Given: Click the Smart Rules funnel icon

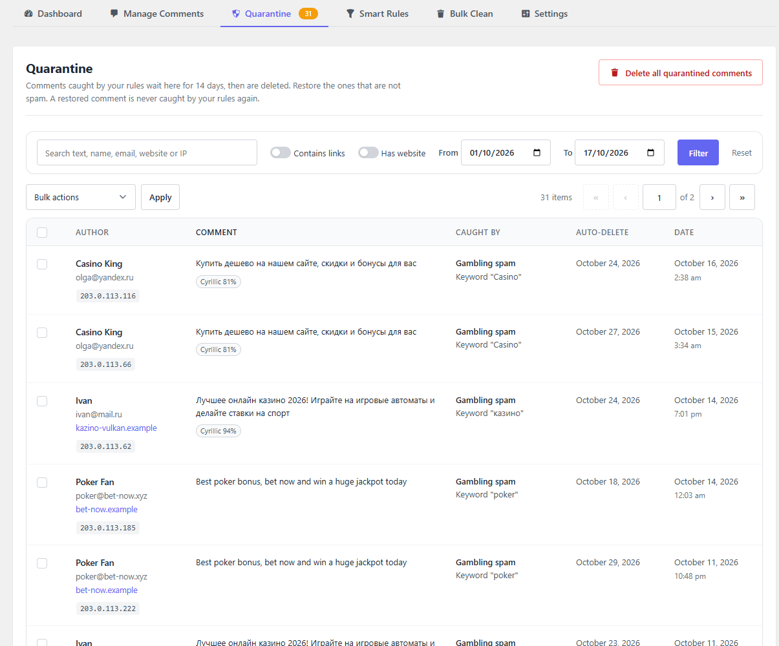Looking at the screenshot, I should click(x=350, y=14).
